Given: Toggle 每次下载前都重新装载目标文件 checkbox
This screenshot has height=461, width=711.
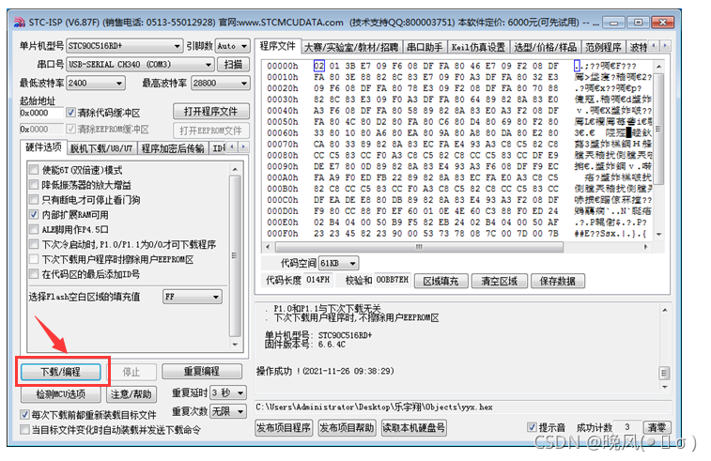Looking at the screenshot, I should 25,415.
